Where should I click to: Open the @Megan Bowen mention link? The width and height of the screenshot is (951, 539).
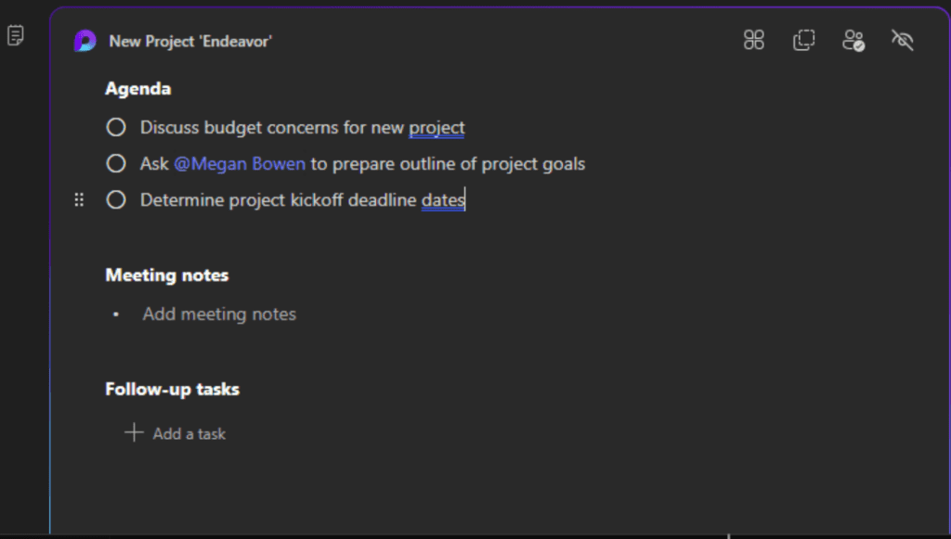240,164
